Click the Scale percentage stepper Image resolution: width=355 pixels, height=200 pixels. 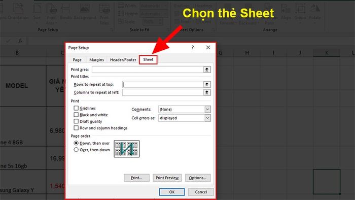coord(161,22)
